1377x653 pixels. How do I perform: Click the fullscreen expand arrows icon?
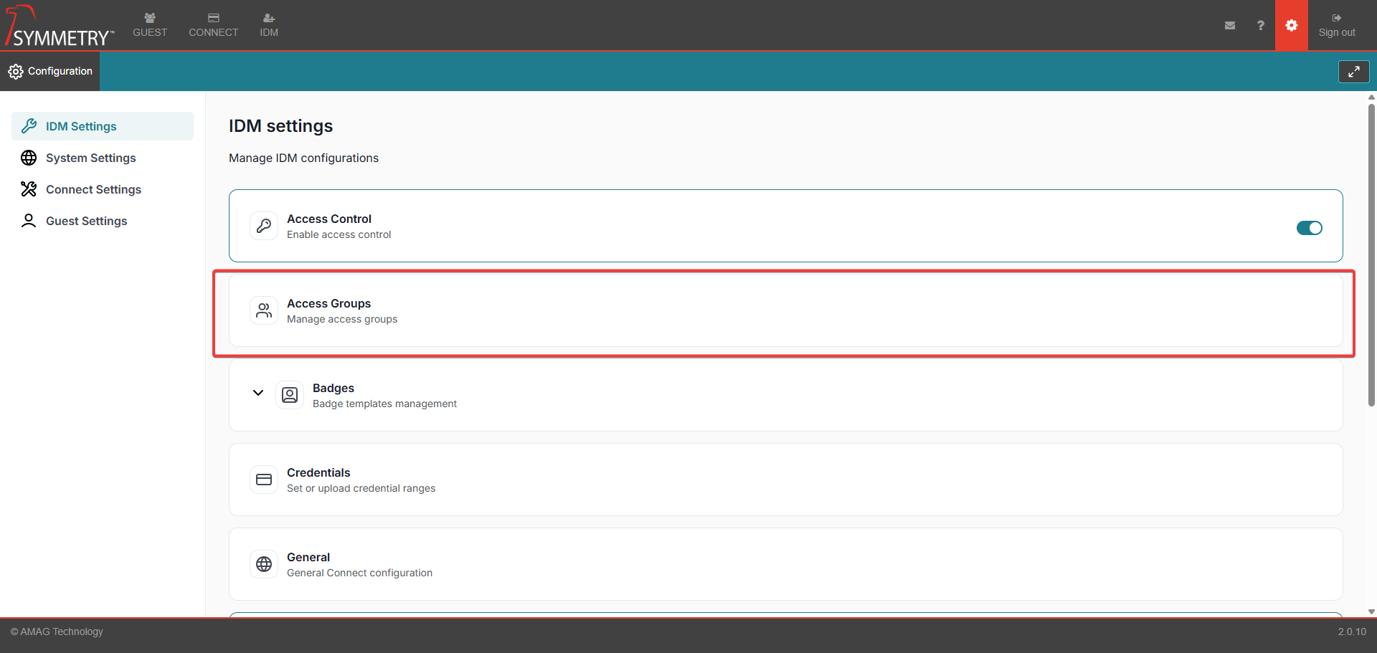(1353, 72)
